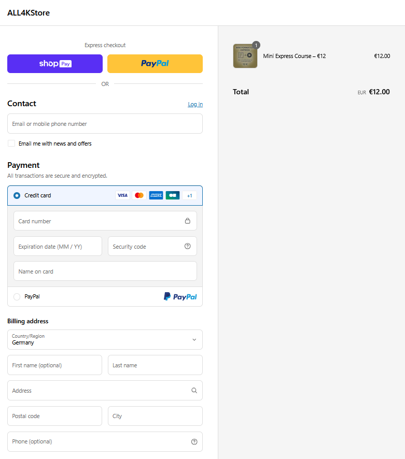Click the Log in link
Image resolution: width=405 pixels, height=459 pixels.
pyautogui.click(x=195, y=104)
